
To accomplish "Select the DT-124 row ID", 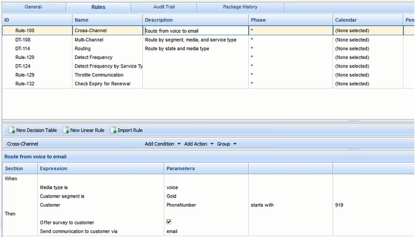I will point(22,66).
